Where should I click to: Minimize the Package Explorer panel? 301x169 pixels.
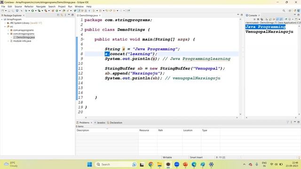(x=69, y=15)
